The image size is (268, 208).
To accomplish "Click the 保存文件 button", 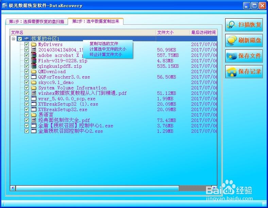I will 244,56.
